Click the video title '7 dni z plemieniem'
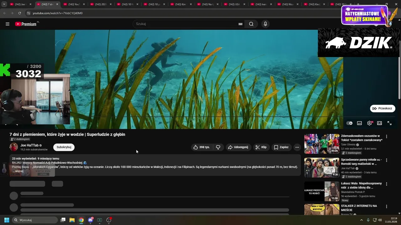The height and width of the screenshot is (225, 401). (67, 134)
